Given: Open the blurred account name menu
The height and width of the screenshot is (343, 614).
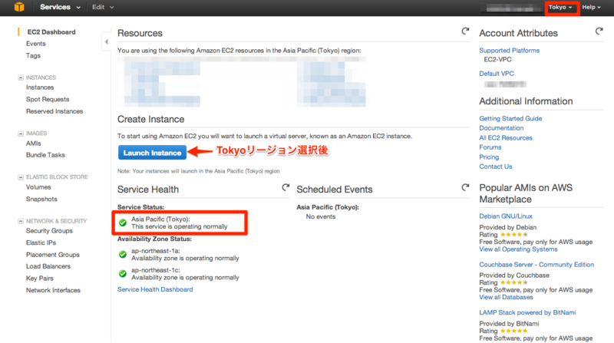Looking at the screenshot, I should [x=510, y=8].
